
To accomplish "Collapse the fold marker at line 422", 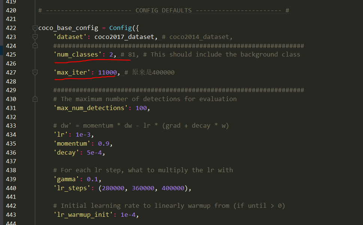I will click(x=35, y=28).
